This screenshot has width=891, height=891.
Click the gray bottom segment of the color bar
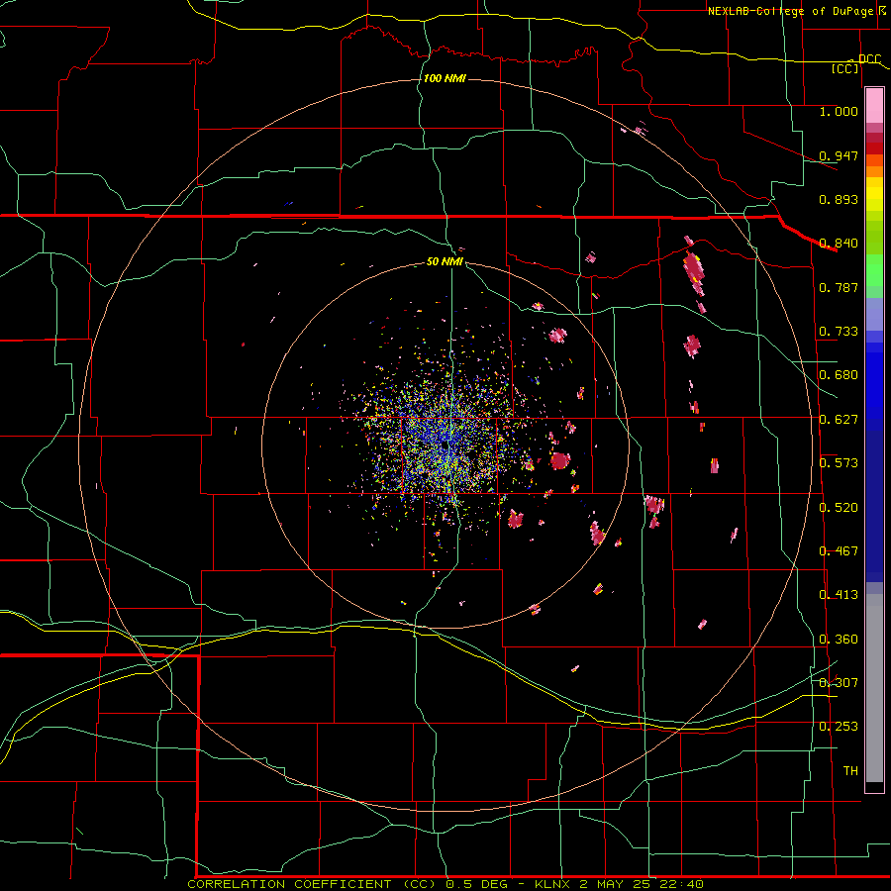874,688
